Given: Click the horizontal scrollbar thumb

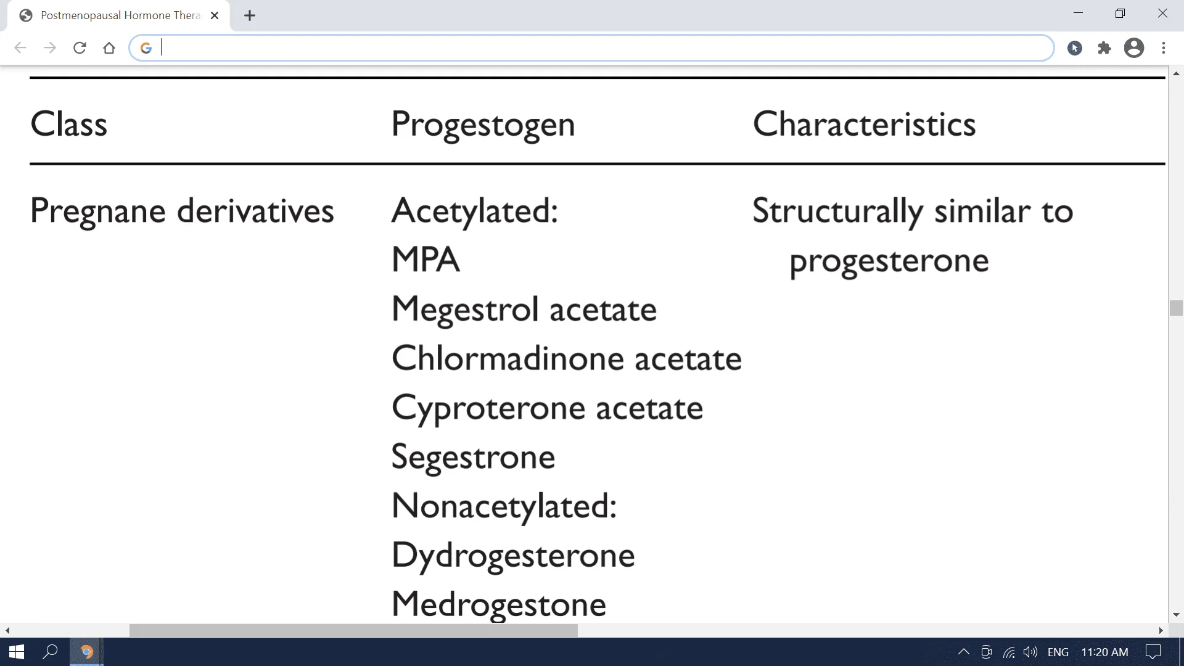Looking at the screenshot, I should 353,630.
